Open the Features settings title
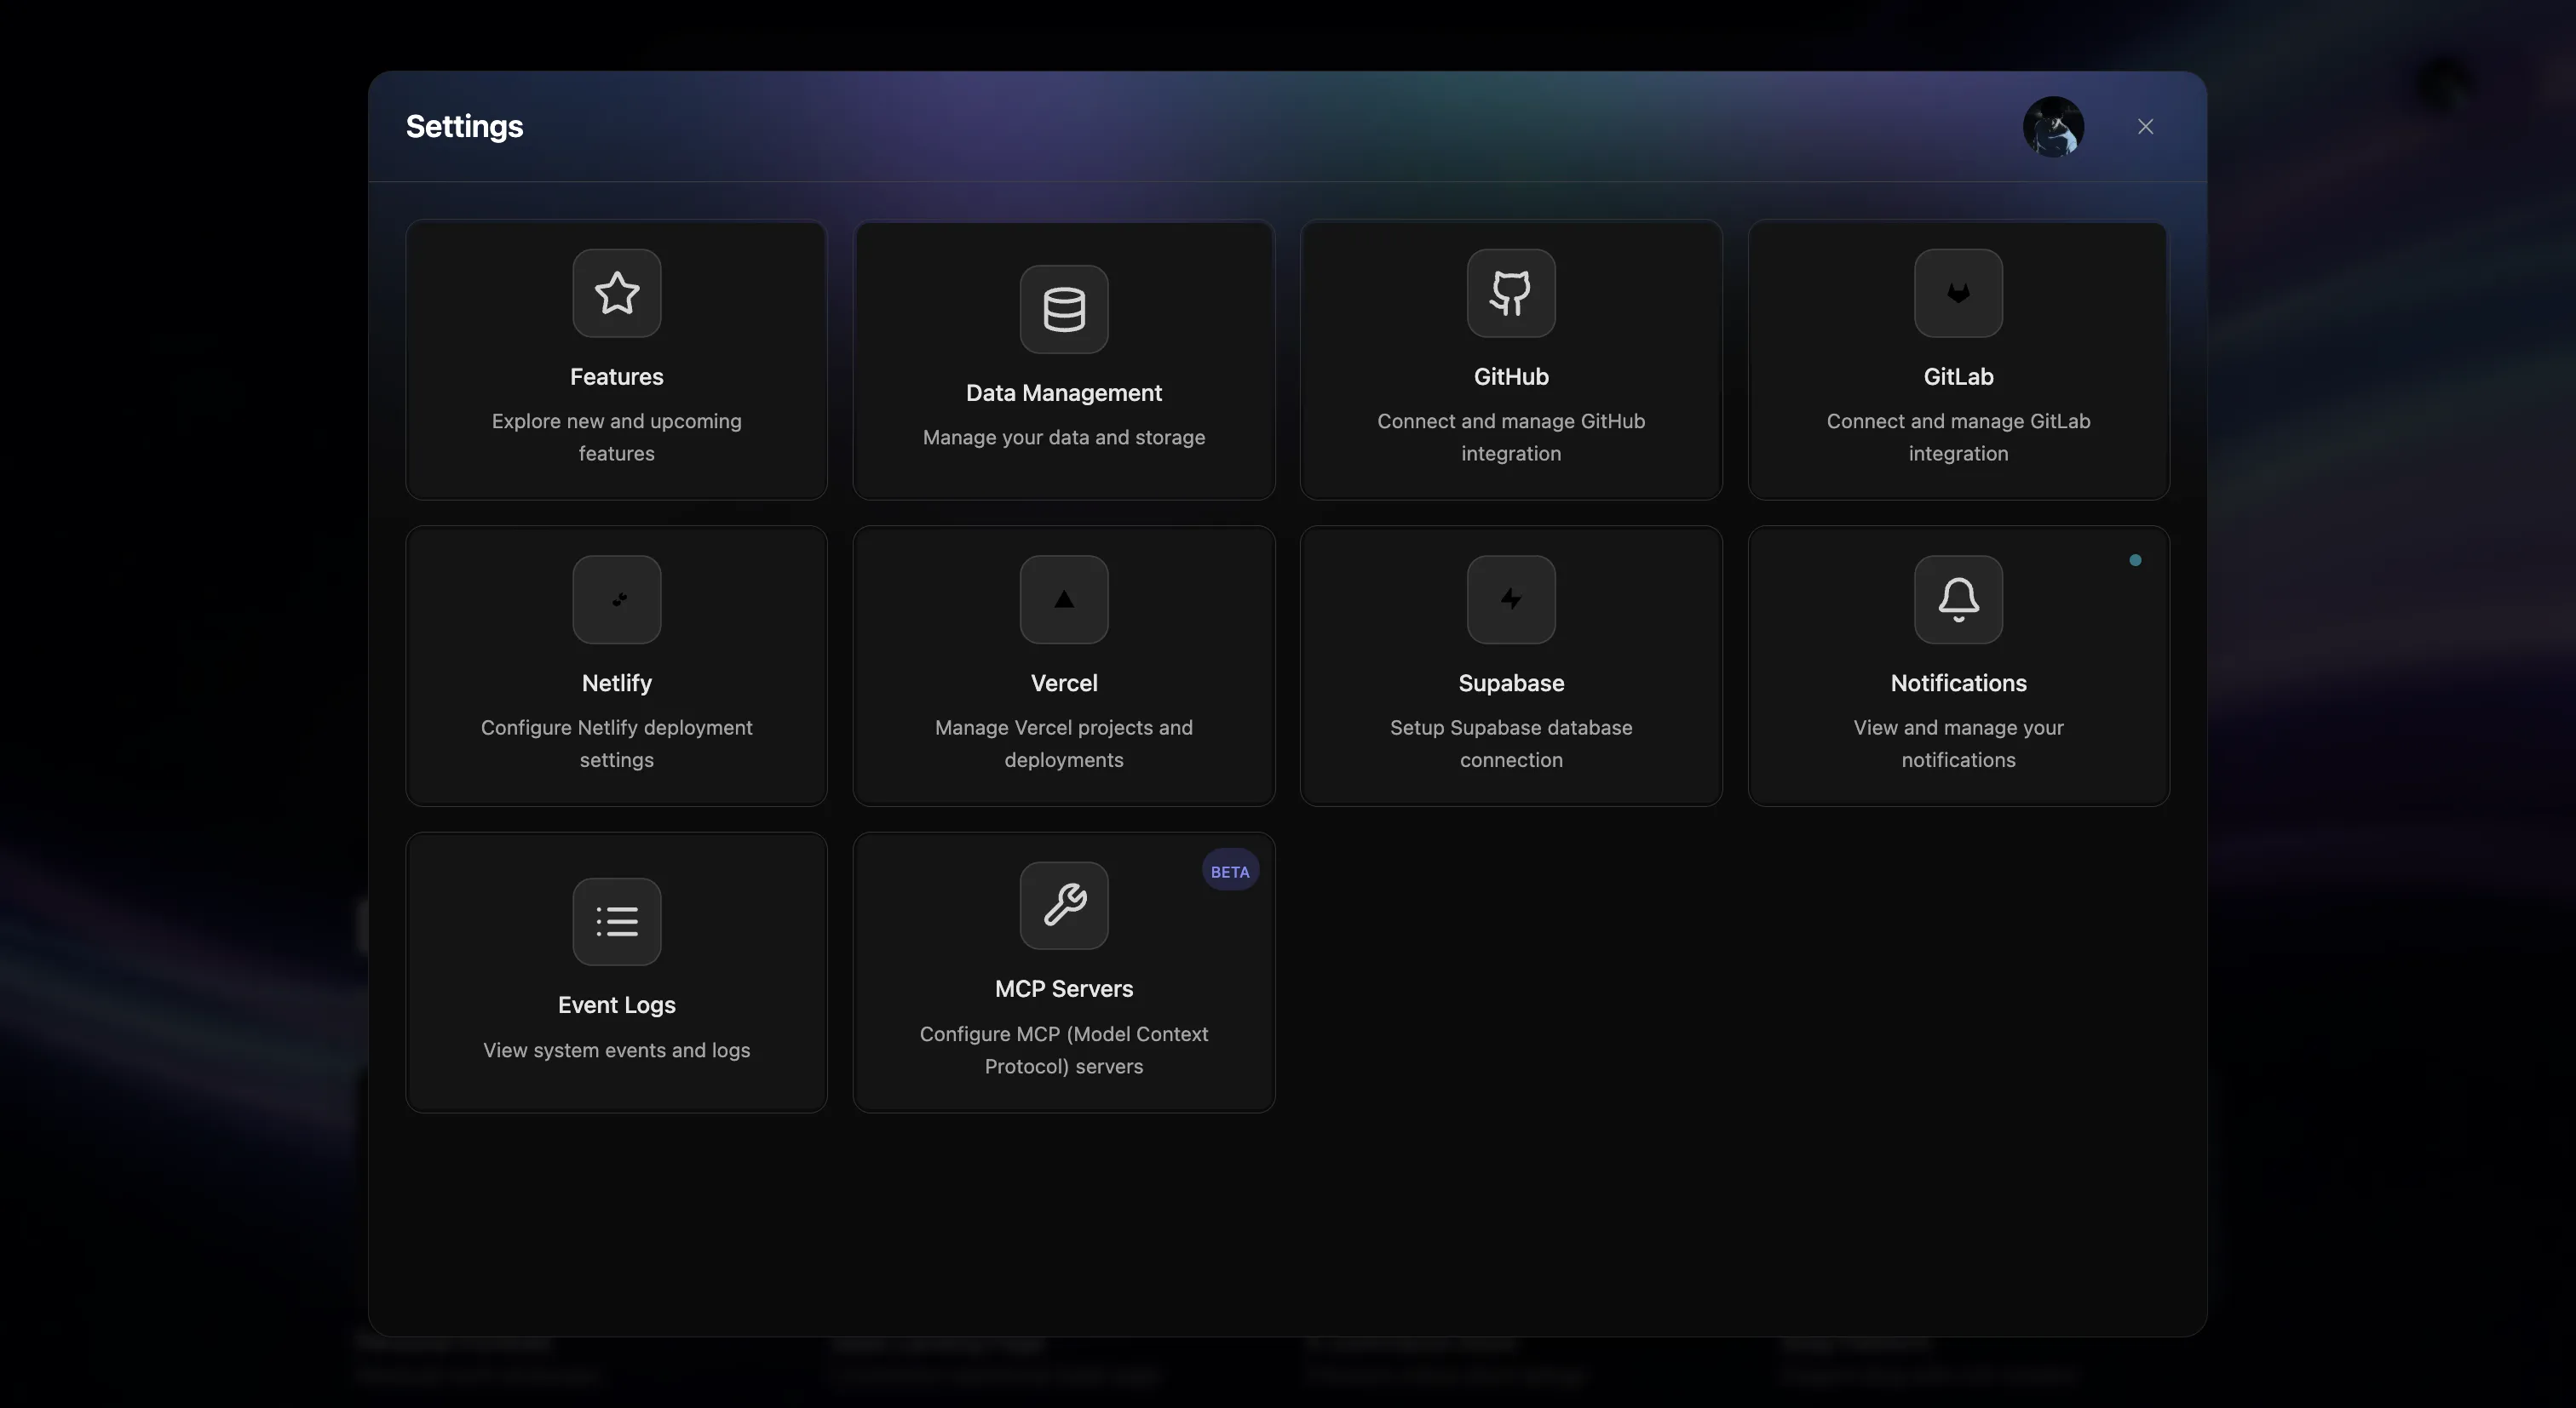The image size is (2576, 1408). pos(616,377)
